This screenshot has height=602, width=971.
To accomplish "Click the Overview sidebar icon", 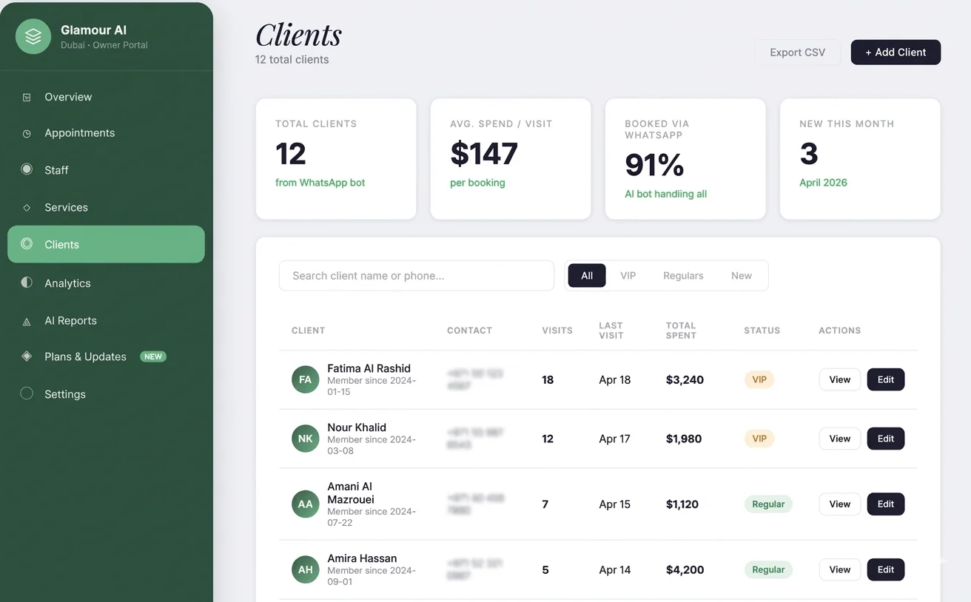I will 27,97.
